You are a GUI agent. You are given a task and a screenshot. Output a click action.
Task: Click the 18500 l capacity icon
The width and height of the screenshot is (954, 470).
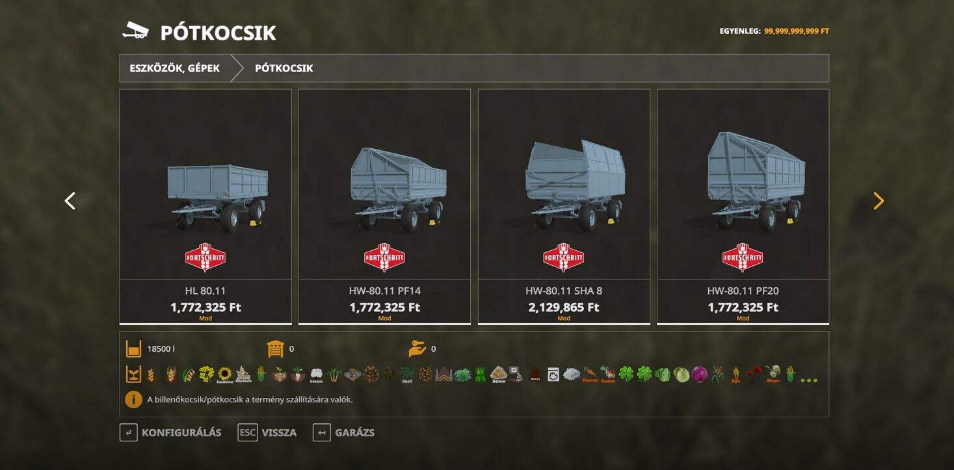(x=133, y=349)
